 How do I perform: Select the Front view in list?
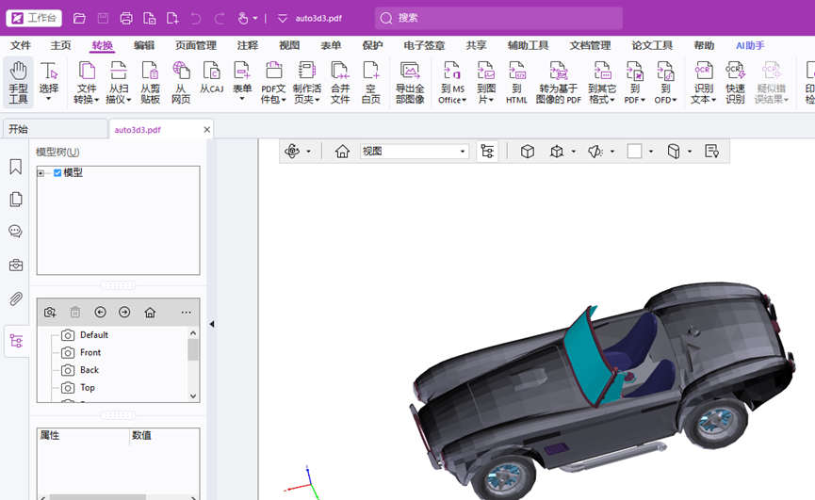[90, 352]
